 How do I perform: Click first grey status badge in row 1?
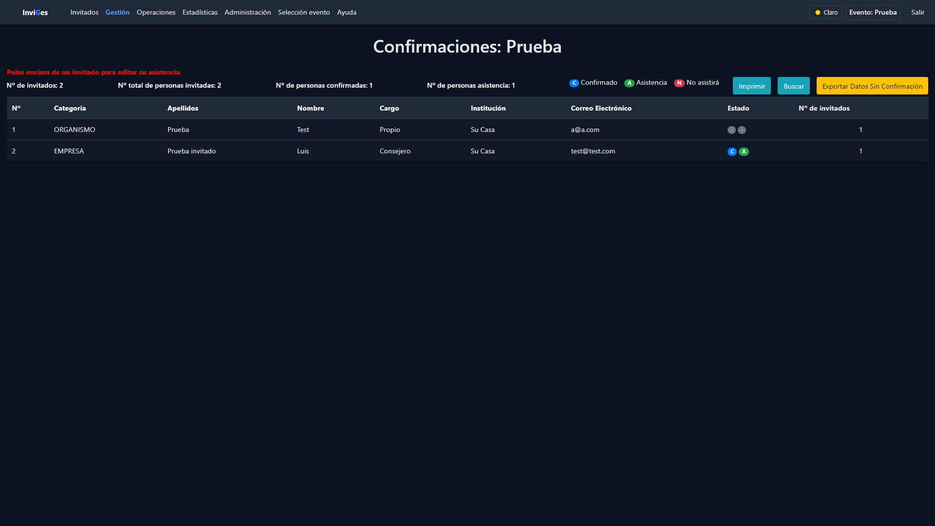click(x=731, y=130)
